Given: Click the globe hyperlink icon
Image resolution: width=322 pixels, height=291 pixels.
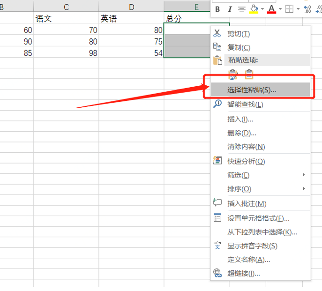Looking at the screenshot, I should pyautogui.click(x=217, y=273).
